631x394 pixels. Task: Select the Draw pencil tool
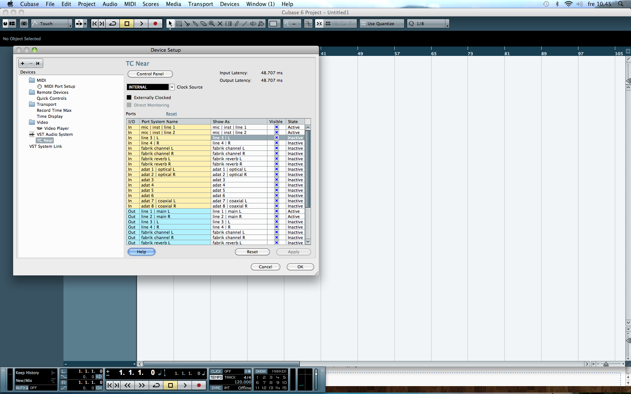point(237,24)
